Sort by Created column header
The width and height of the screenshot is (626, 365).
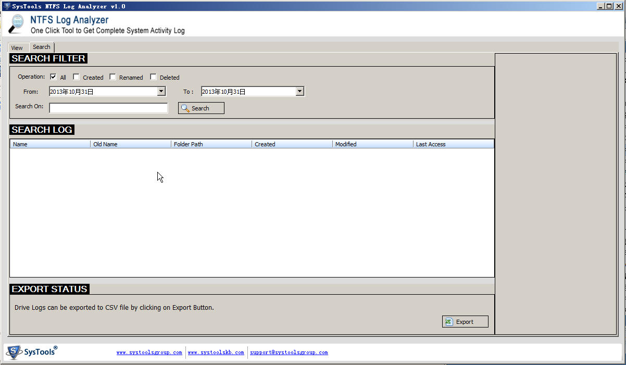pos(292,144)
